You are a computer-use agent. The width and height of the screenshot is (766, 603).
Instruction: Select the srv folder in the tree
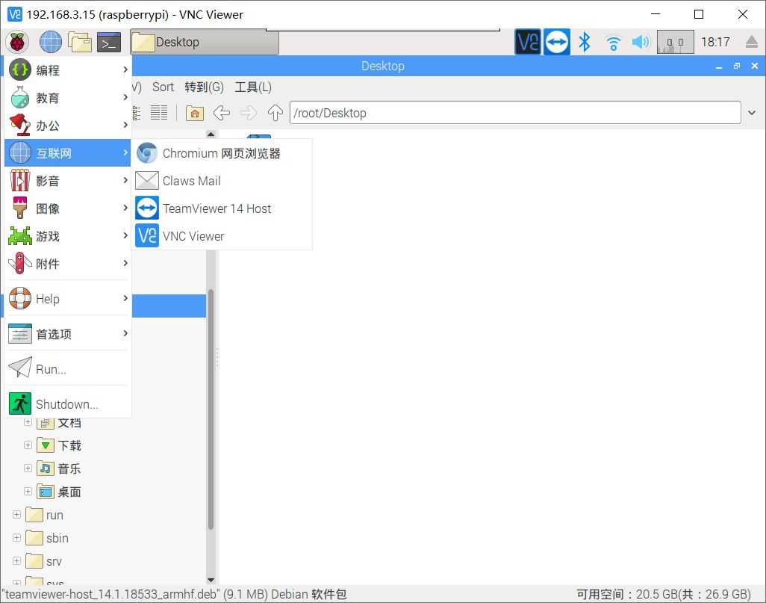click(x=44, y=561)
